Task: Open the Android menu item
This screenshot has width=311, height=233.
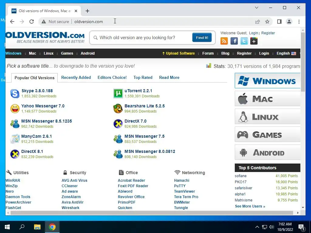Action: point(88,53)
